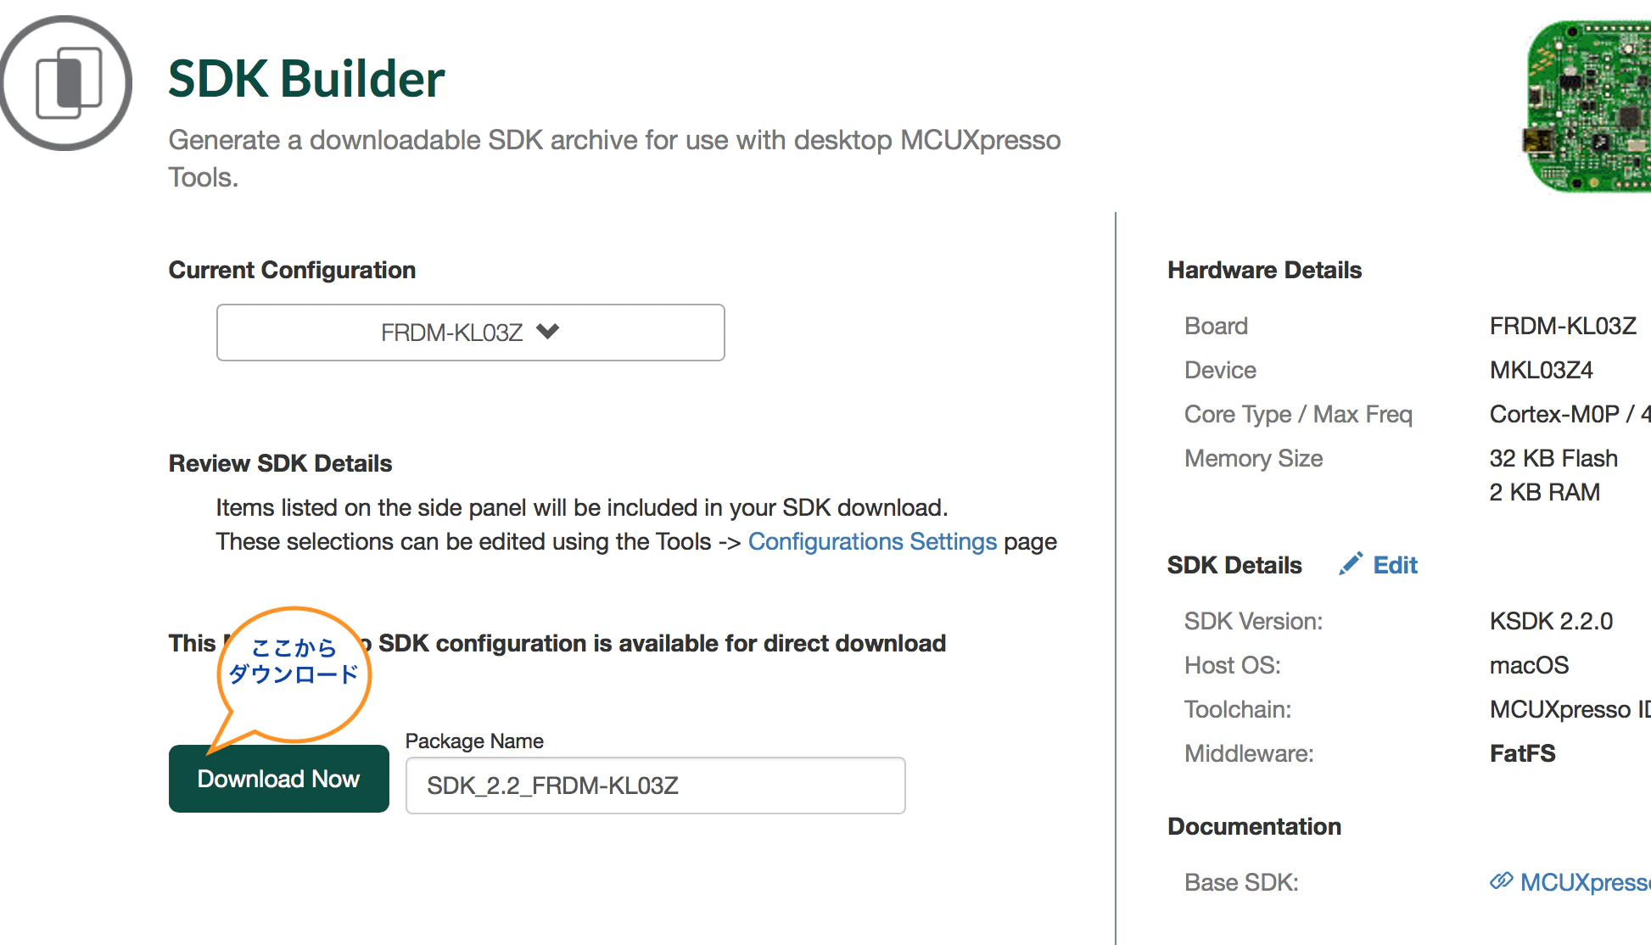Click the SDK Details section heading
The image size is (1651, 945).
click(1234, 565)
